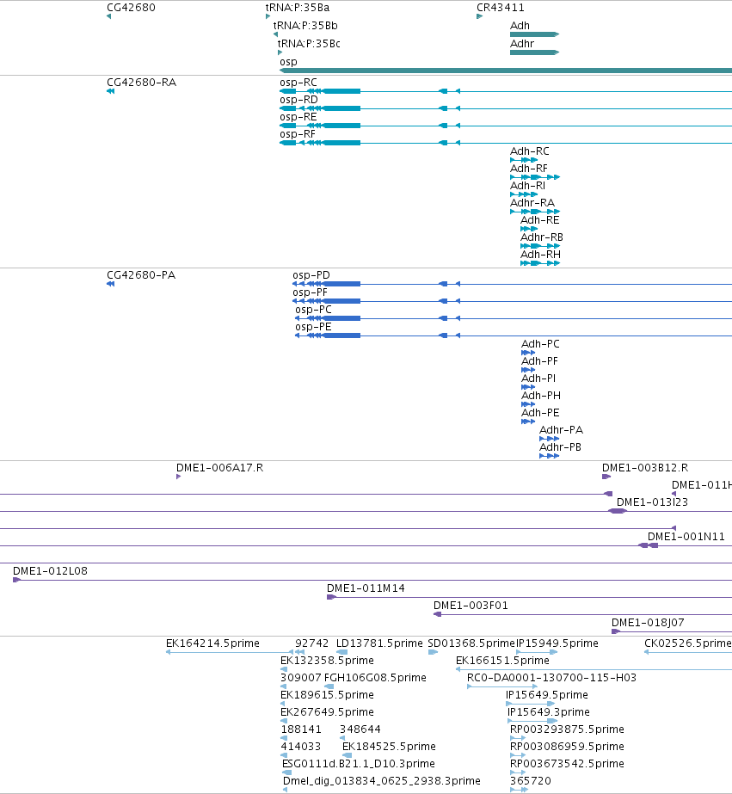
Task: Select the osp gene bar
Action: [x=506, y=71]
